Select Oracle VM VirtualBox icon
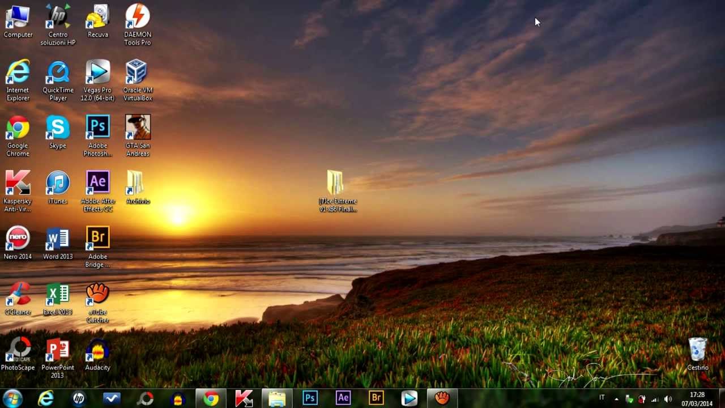 [138, 81]
